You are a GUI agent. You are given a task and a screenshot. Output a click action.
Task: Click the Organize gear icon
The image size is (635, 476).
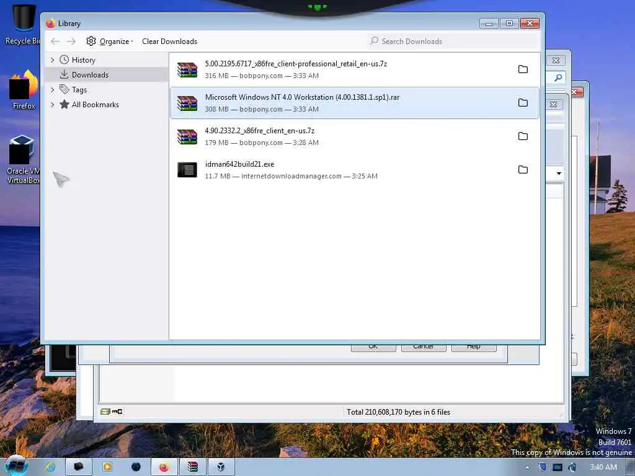click(91, 41)
